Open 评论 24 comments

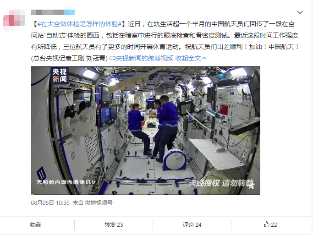tap(192, 225)
